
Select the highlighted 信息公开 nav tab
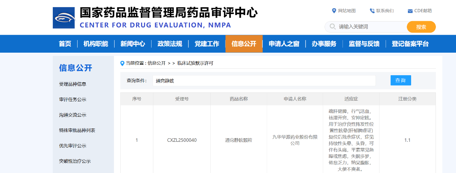click(x=244, y=44)
